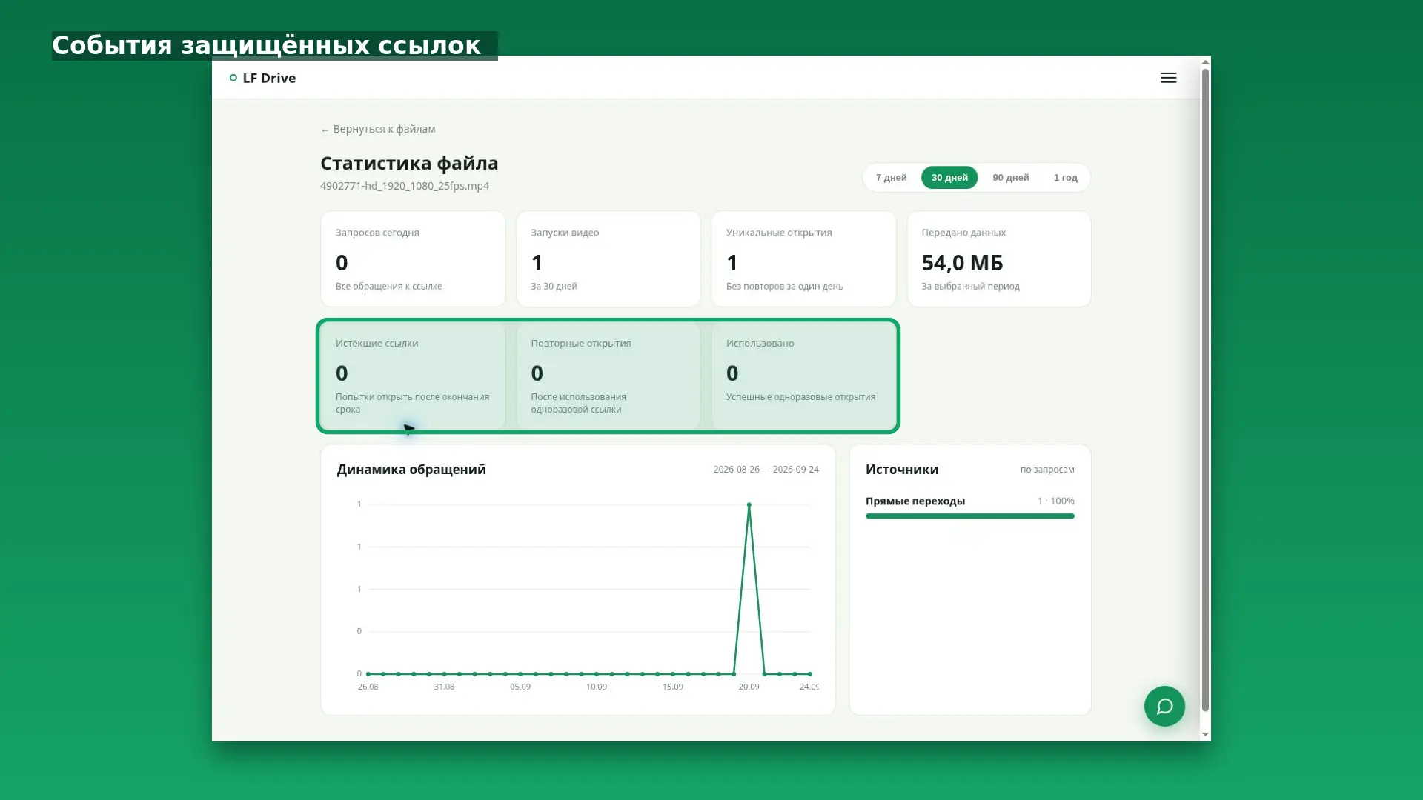Open the hamburger menu icon
Image resolution: width=1423 pixels, height=800 pixels.
pyautogui.click(x=1168, y=78)
